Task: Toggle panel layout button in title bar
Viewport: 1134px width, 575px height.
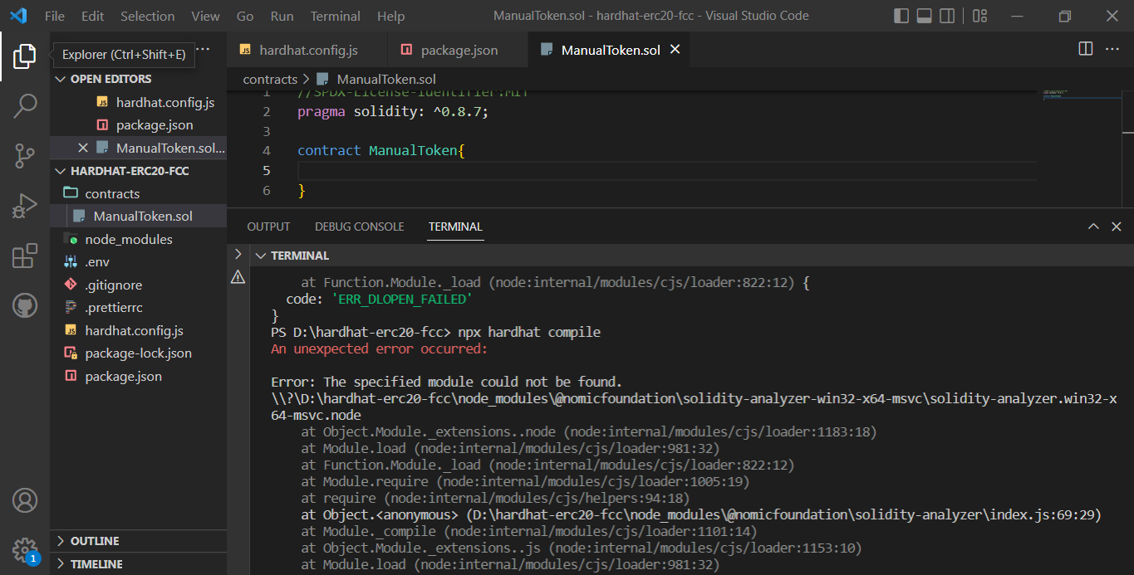Action: click(x=924, y=16)
